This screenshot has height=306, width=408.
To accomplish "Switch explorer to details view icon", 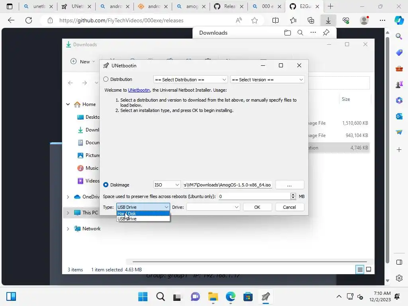I will point(360,270).
